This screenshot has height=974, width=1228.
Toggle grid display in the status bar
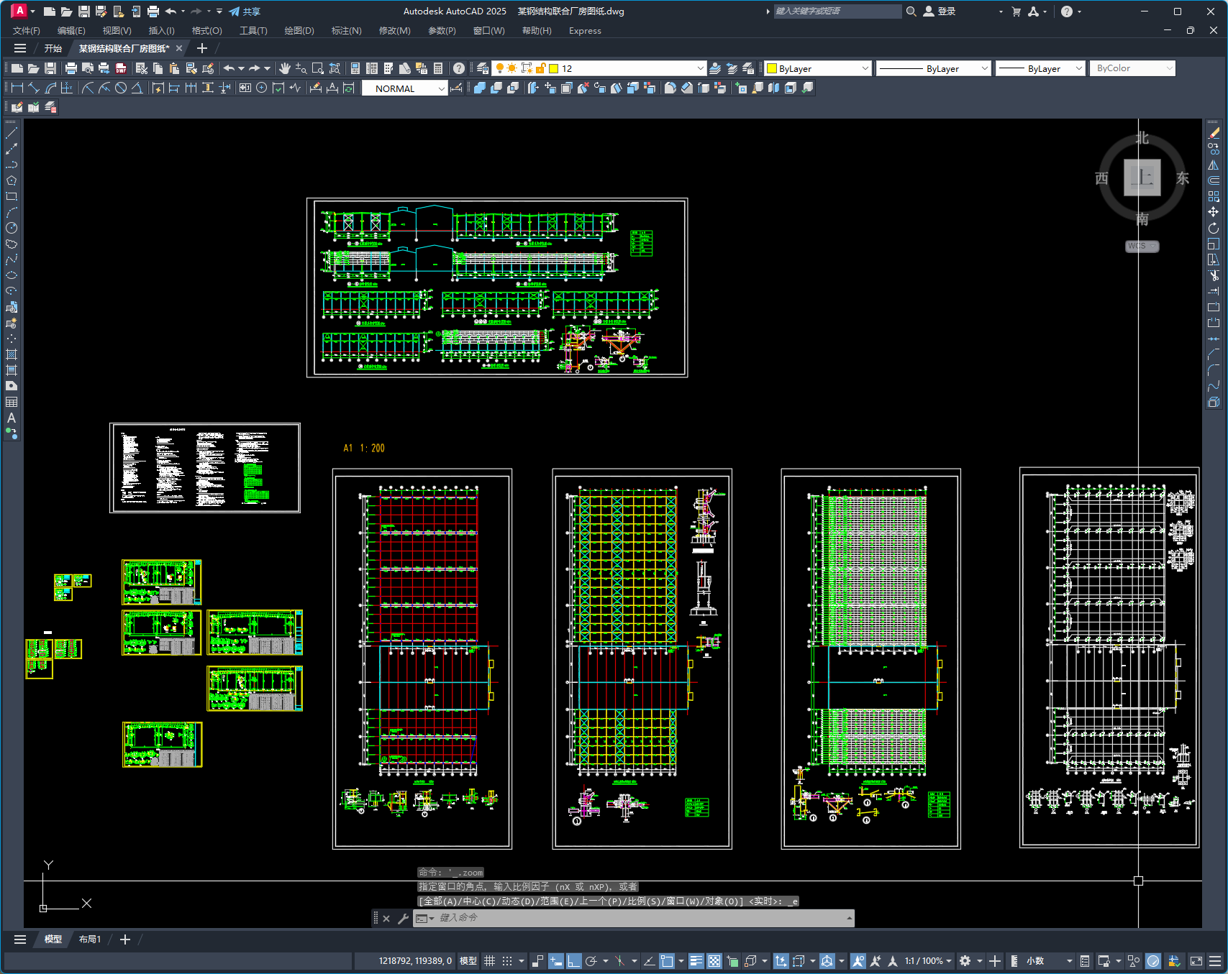point(489,961)
